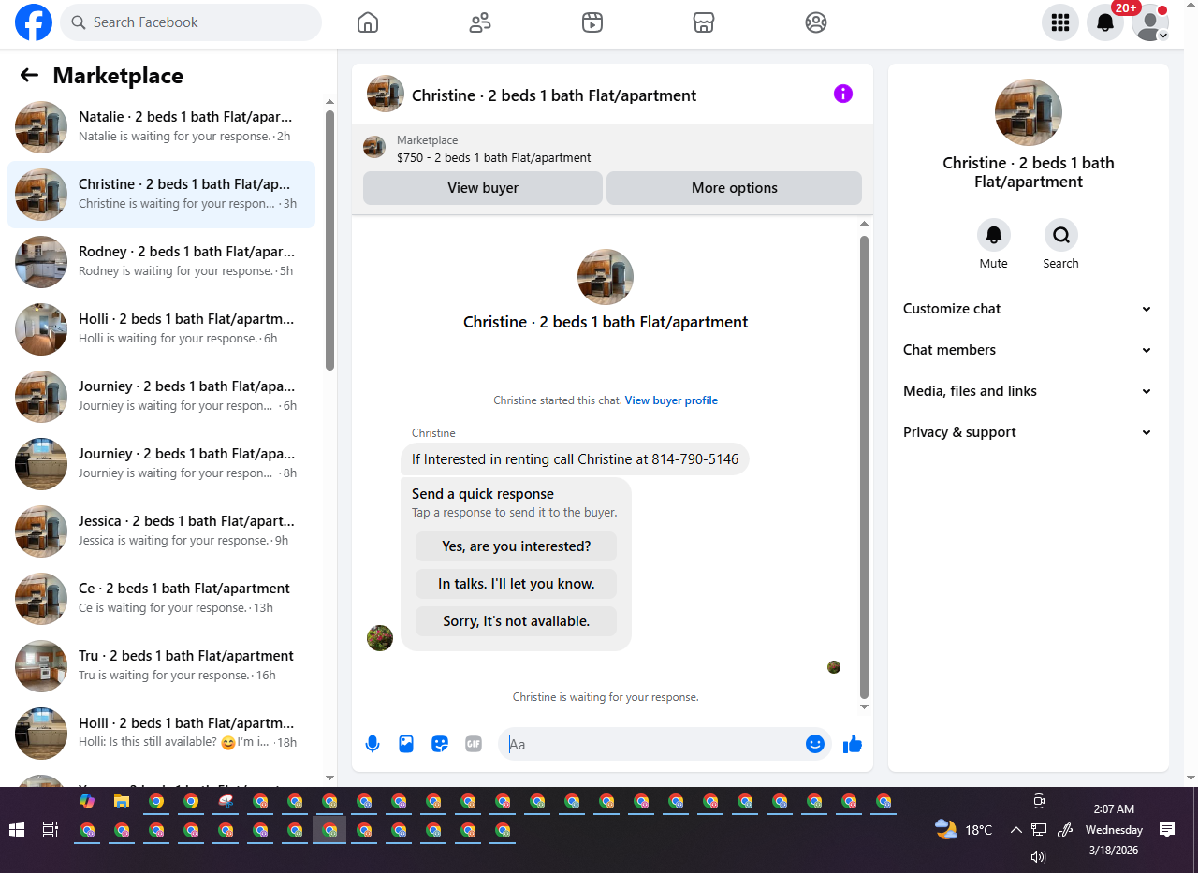Screen dimensions: 1198x873
Task: Click the system tray network icon
Action: [1039, 830]
